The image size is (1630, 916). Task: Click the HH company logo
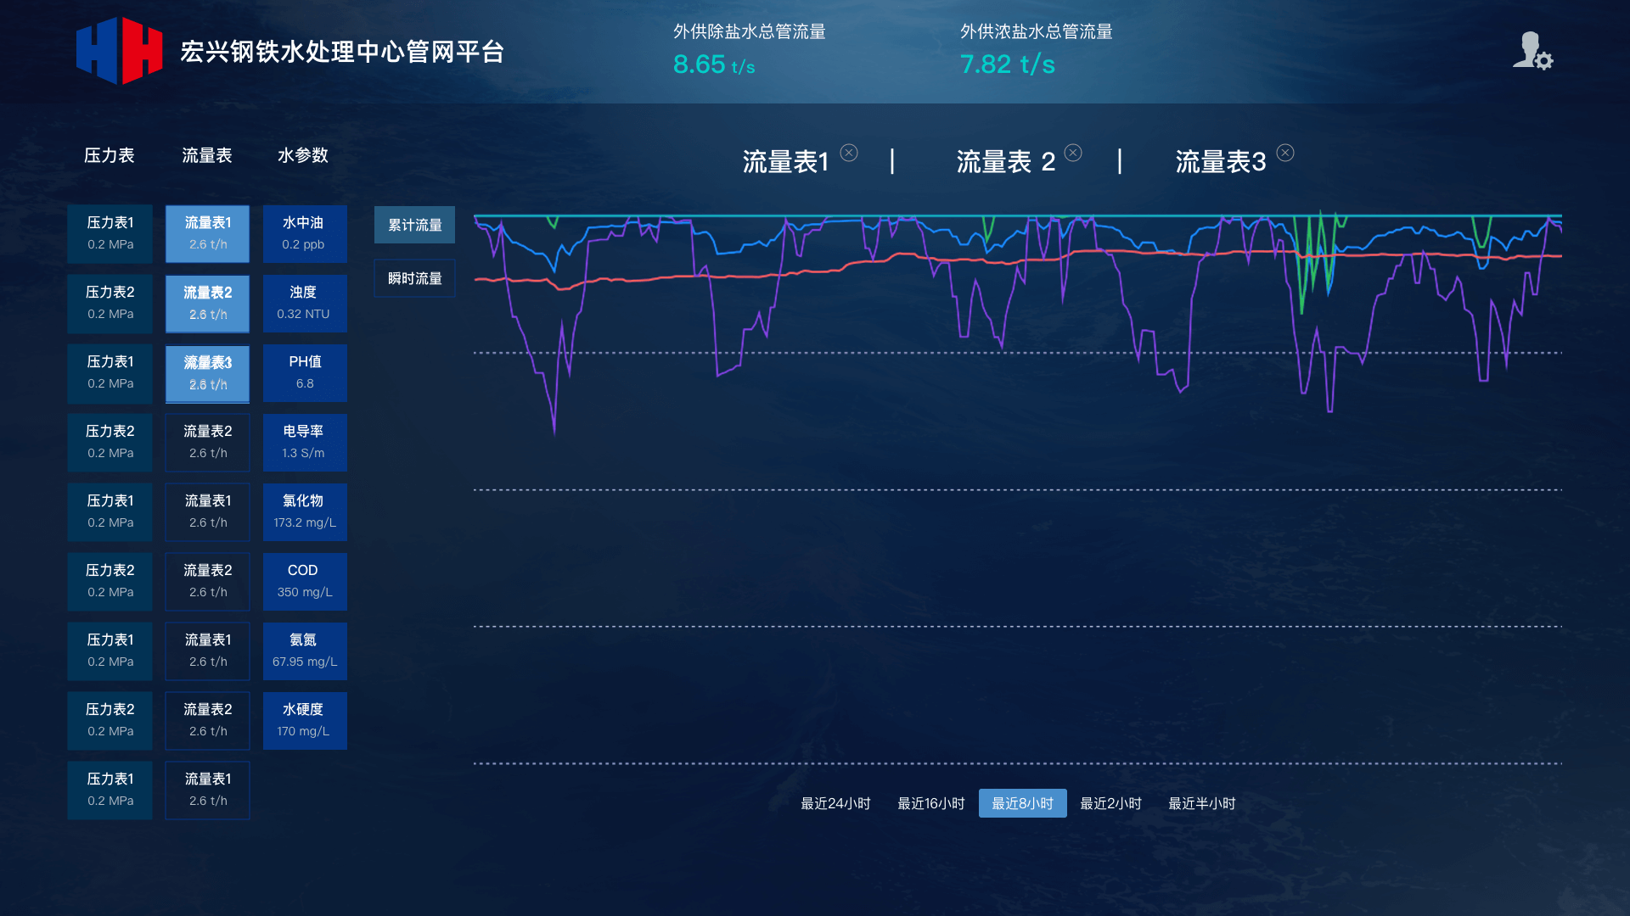point(117,51)
